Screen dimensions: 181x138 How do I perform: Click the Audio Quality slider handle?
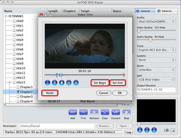tap(151, 40)
